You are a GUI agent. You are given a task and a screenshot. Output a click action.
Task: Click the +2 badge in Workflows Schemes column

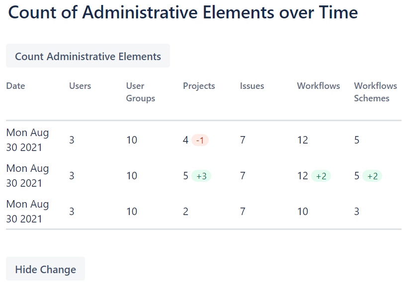[372, 176]
